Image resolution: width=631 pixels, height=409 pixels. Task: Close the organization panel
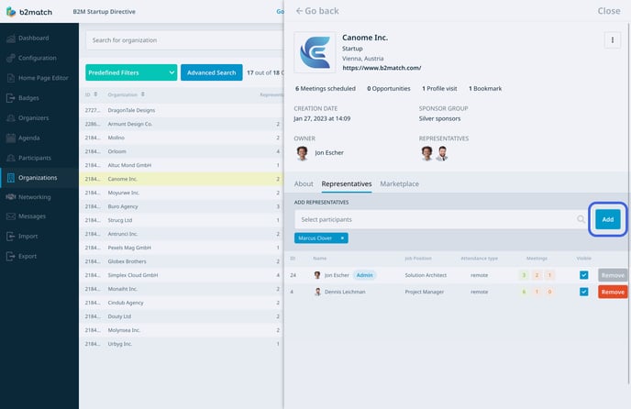pyautogui.click(x=609, y=11)
